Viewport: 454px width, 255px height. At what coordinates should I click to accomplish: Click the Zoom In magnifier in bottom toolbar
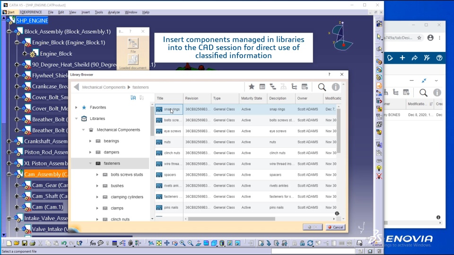click(x=183, y=243)
